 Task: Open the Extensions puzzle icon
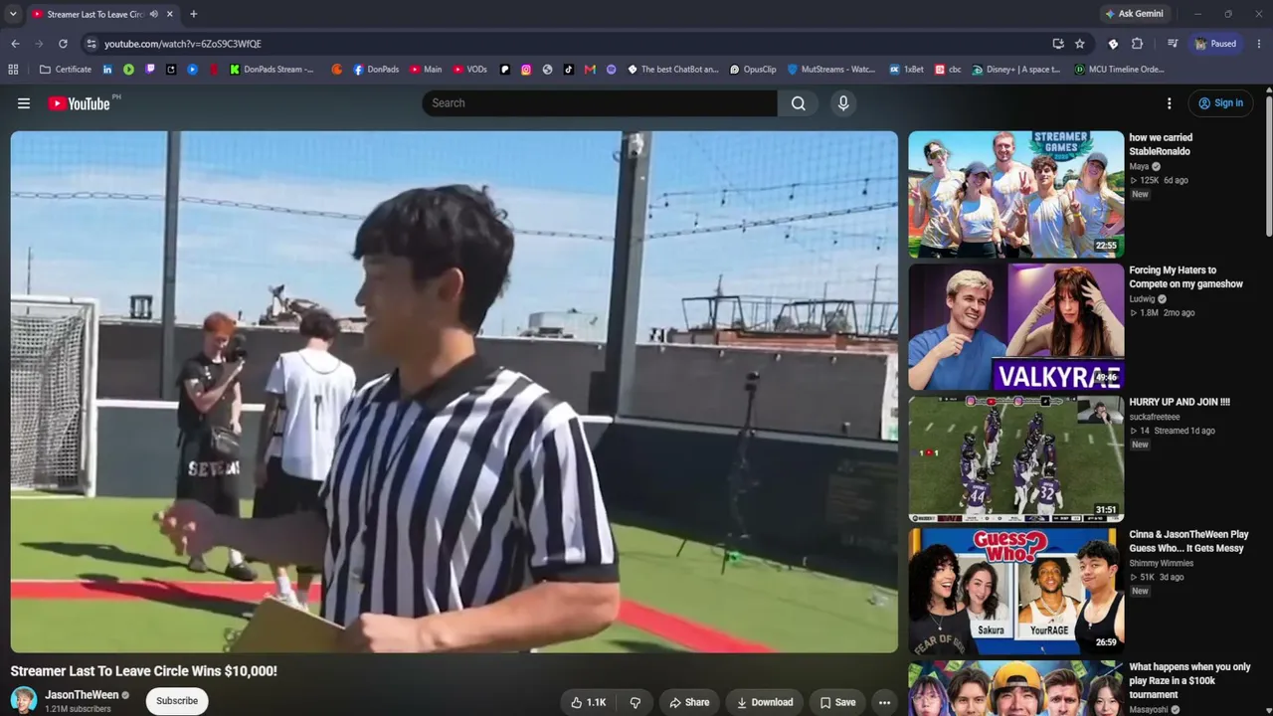click(1138, 44)
